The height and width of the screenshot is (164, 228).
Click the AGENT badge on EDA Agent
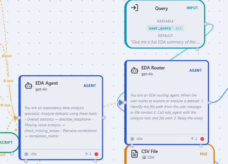pos(90,86)
